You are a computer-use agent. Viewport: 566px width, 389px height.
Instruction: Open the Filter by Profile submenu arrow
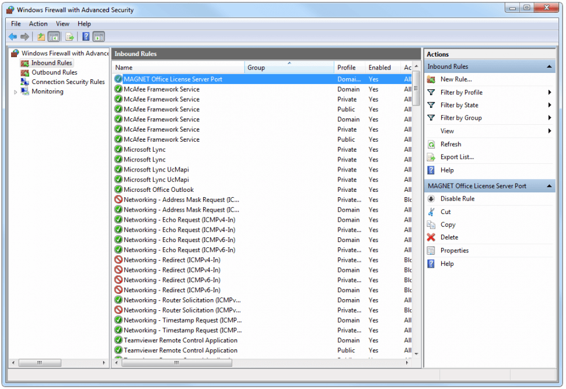click(x=550, y=92)
